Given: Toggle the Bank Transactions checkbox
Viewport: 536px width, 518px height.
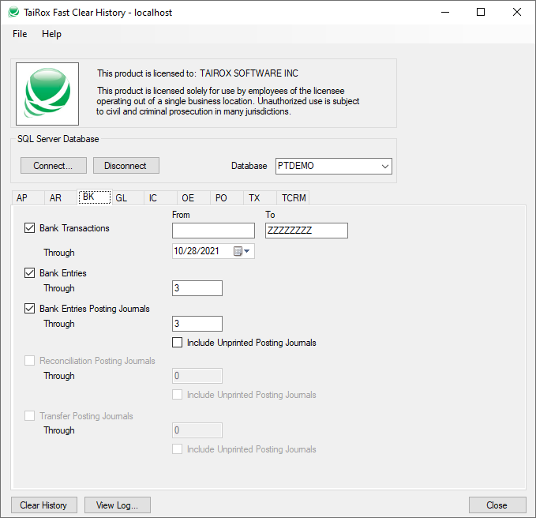Looking at the screenshot, I should pyautogui.click(x=29, y=227).
